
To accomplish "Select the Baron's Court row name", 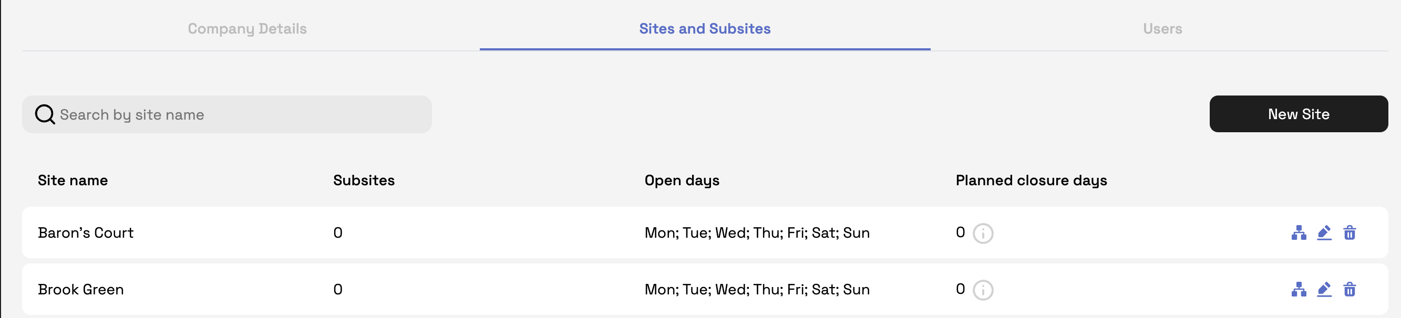I will tap(85, 233).
